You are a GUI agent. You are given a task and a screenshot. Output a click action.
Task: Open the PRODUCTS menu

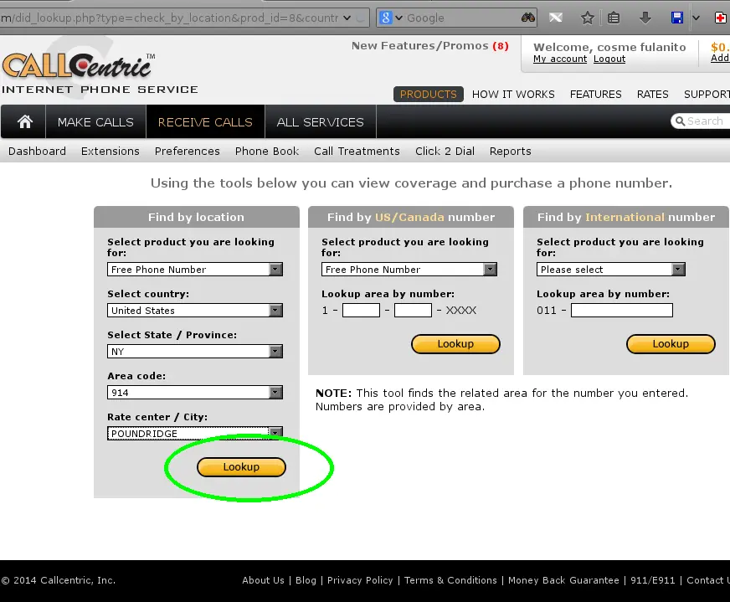tap(429, 94)
